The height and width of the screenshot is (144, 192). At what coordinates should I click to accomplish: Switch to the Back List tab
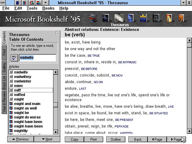coord(4,83)
